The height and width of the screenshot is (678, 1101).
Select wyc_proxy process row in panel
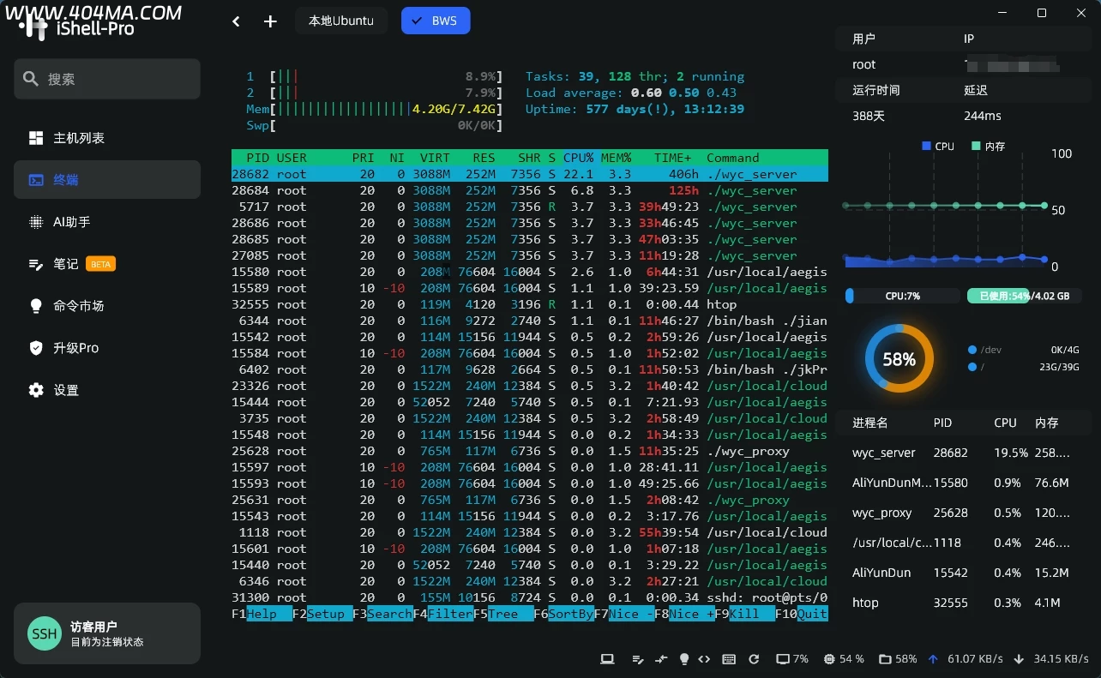point(964,513)
